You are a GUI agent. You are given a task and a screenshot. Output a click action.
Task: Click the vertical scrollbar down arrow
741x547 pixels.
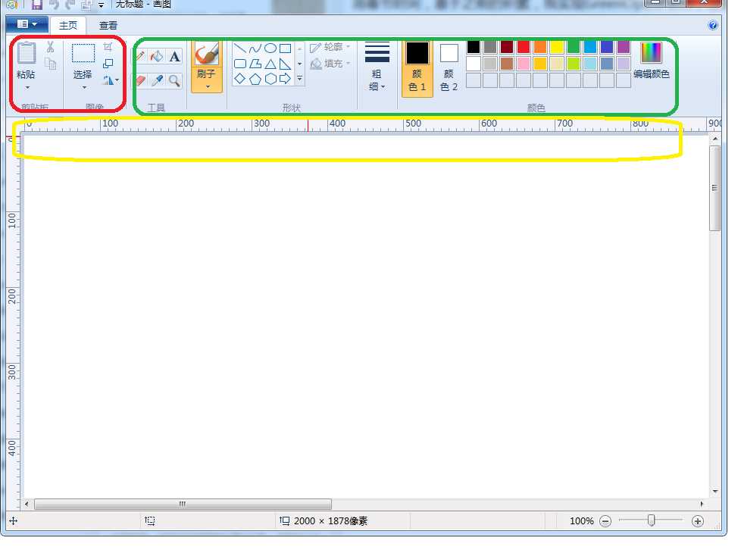point(715,491)
